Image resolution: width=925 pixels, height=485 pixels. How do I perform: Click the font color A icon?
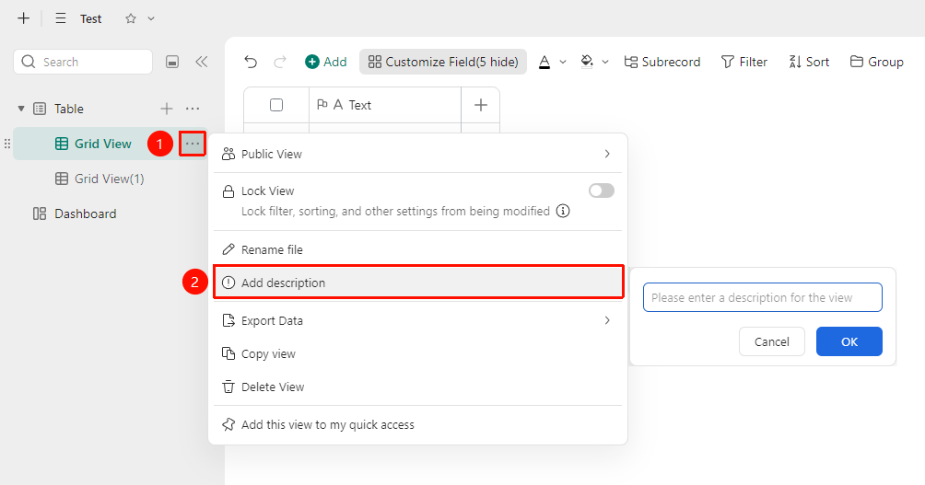click(x=544, y=62)
